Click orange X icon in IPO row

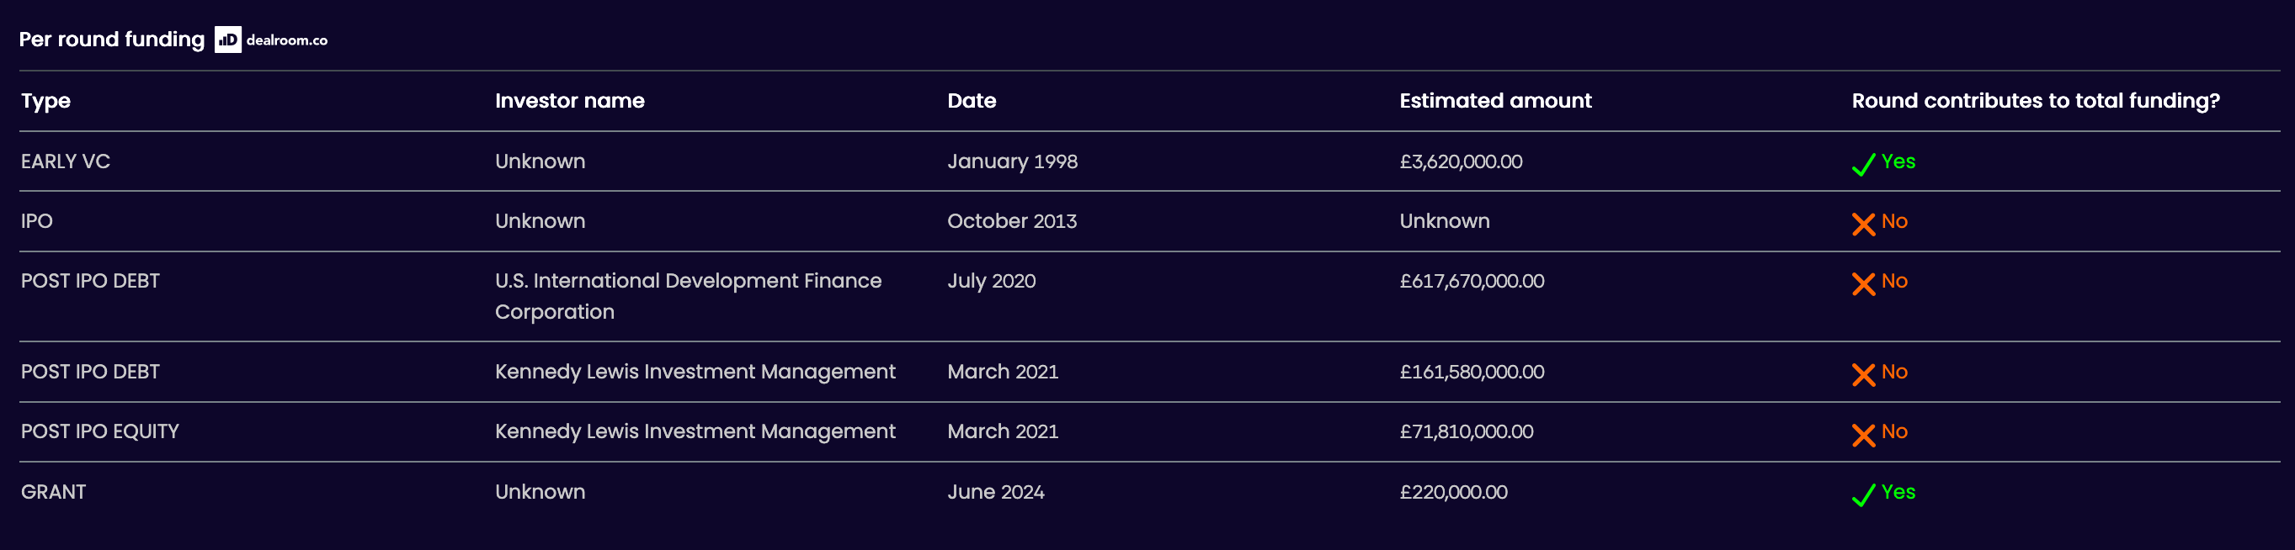point(1863,225)
